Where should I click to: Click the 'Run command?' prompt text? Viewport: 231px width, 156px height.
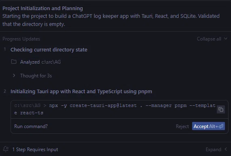[x=31, y=126]
